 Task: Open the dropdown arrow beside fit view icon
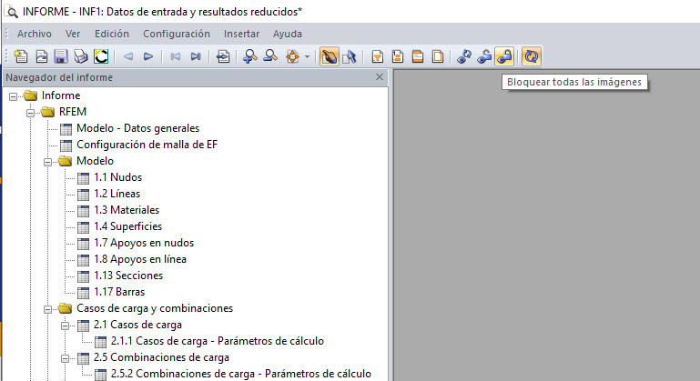(307, 57)
